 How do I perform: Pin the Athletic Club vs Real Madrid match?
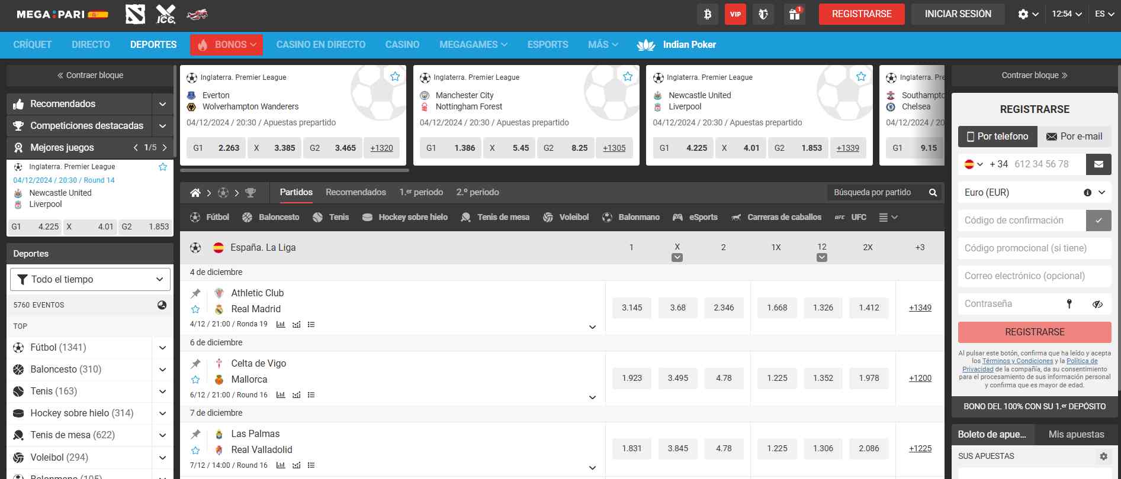tap(195, 293)
